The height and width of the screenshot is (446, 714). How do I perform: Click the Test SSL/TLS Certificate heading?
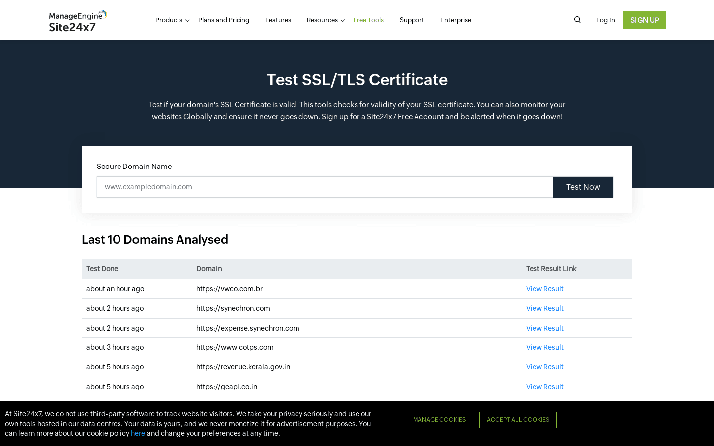coord(357,80)
